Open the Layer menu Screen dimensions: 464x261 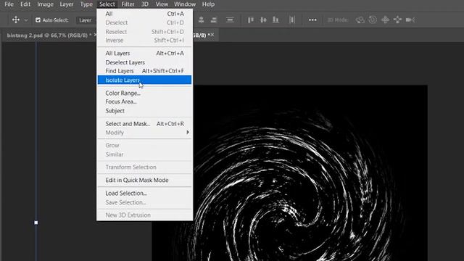tap(67, 4)
